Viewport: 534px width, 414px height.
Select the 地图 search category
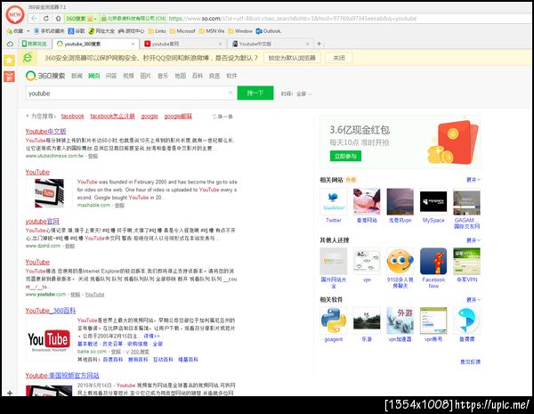coord(180,76)
